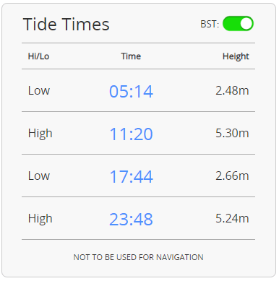The width and height of the screenshot is (279, 281).
Task: Open the 11:20 high tide time
Action: click(131, 134)
